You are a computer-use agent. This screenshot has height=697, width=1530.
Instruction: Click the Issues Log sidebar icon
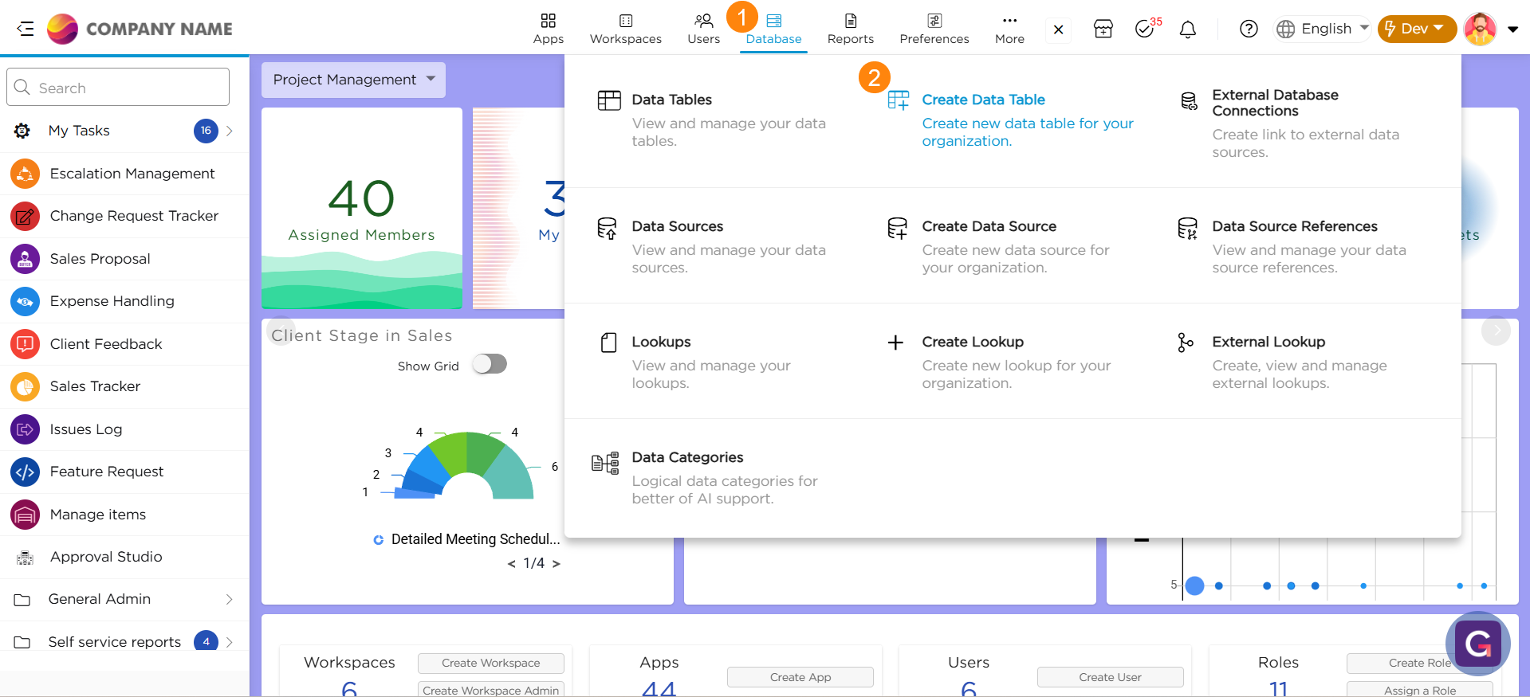[25, 429]
